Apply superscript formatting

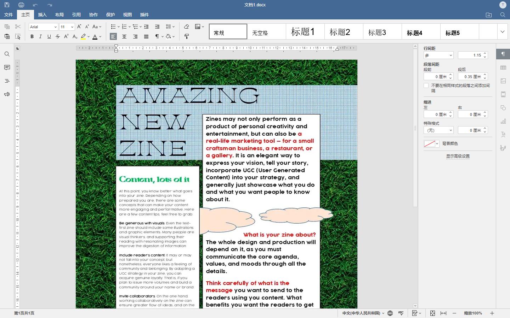66,36
